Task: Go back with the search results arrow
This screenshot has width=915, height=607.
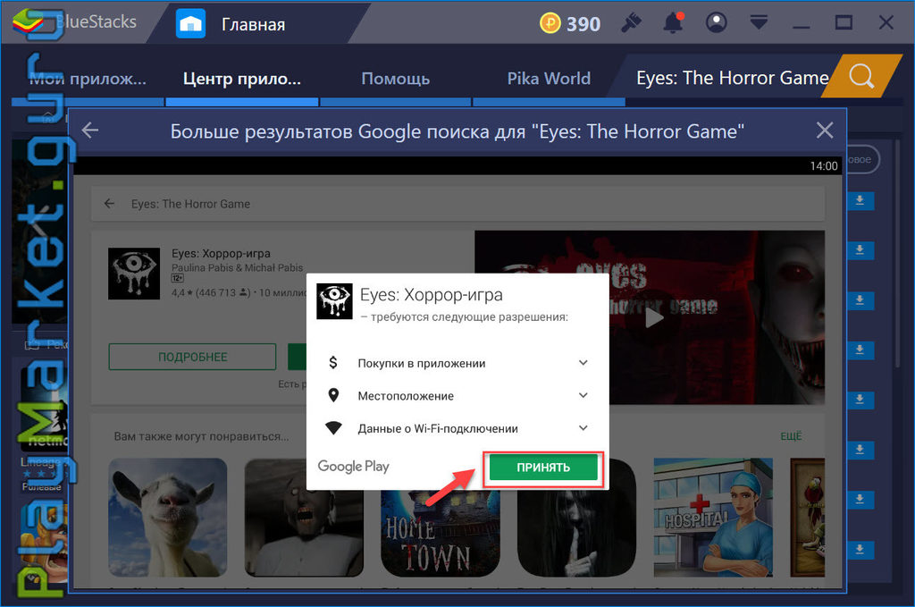Action: coord(90,131)
